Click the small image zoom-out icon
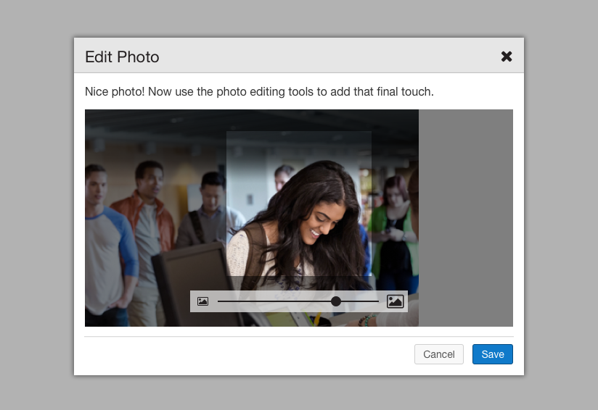The width and height of the screenshot is (598, 410). coord(203,301)
